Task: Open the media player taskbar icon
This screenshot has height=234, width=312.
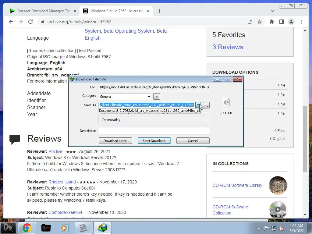Action: click(65, 228)
